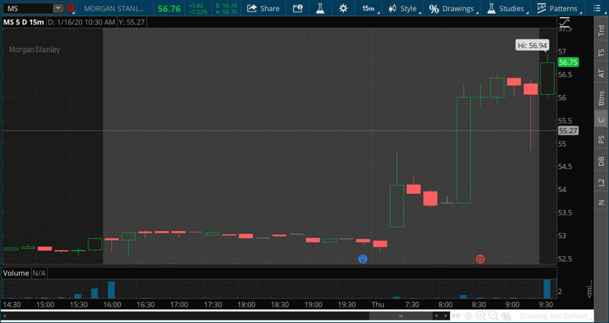This screenshot has width=609, height=323.
Task: Open the MS symbol selector dropdown
Action: point(58,8)
